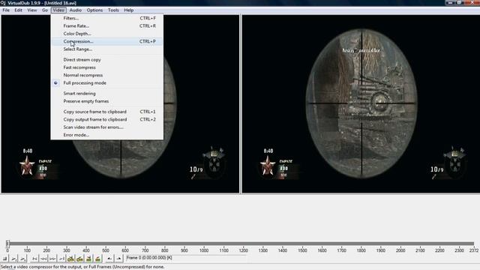480x270 pixels.
Task: Enable Normal recompress mode
Action: click(x=106, y=75)
